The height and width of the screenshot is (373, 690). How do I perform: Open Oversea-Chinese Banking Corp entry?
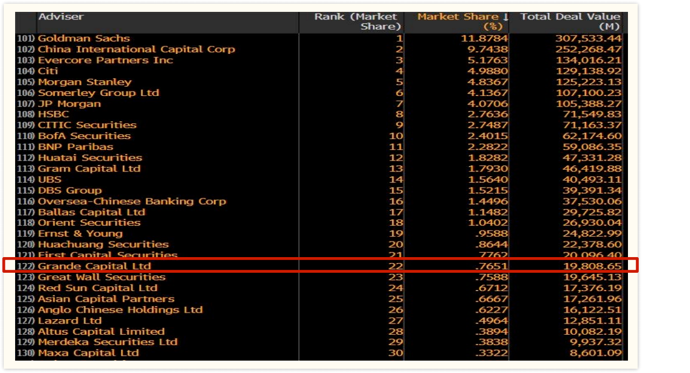click(132, 201)
